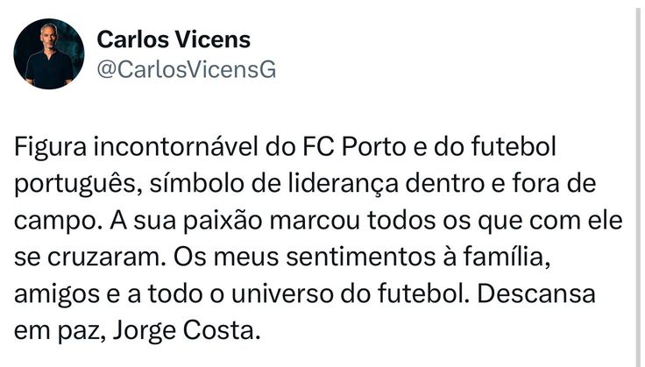Click the word "português" in the tweet
This screenshot has width=645, height=367.
[x=66, y=184]
